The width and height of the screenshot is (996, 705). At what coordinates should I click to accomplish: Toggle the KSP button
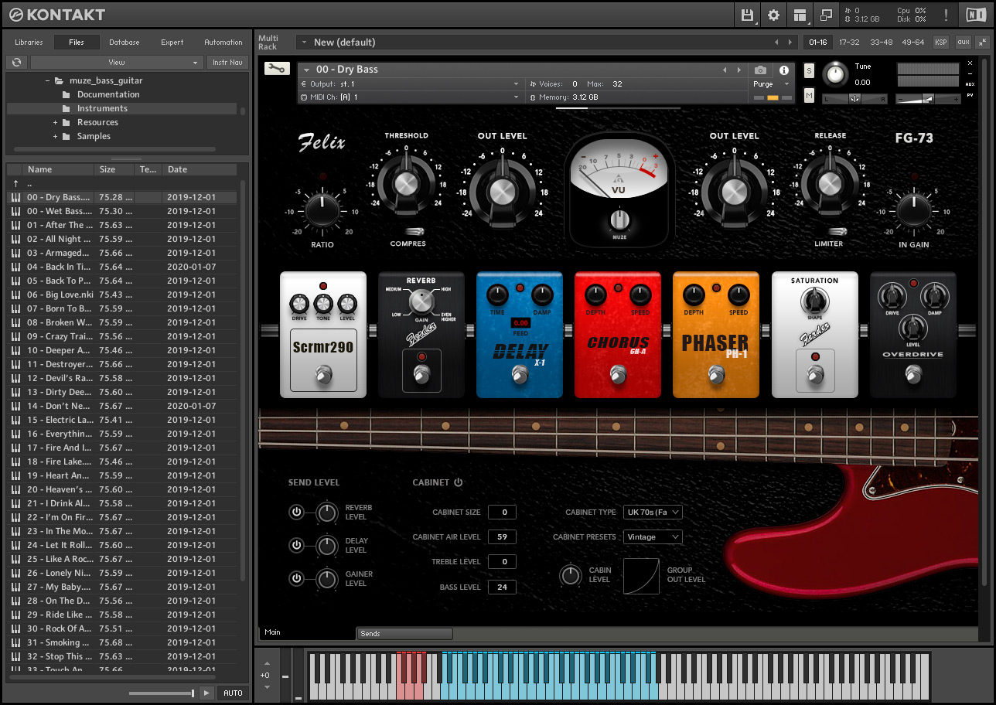coord(941,43)
